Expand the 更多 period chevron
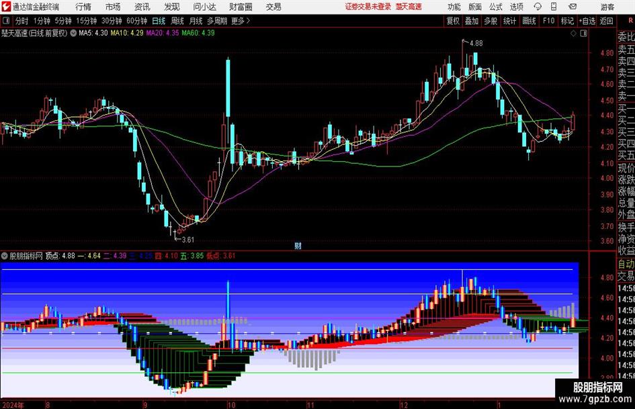Image resolution: width=635 pixels, height=409 pixels. click(248, 21)
